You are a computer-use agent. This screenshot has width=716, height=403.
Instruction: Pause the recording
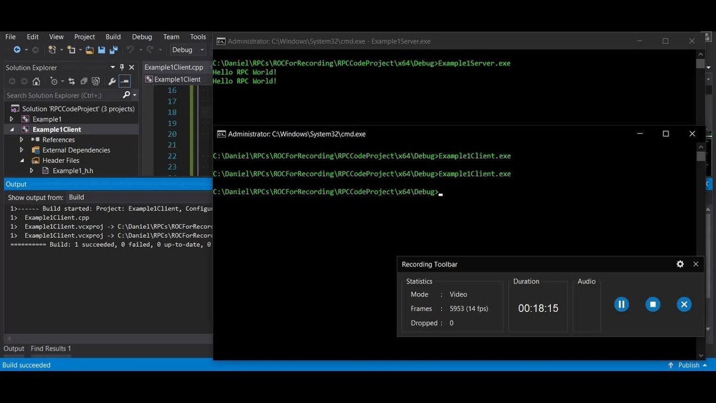(x=621, y=304)
